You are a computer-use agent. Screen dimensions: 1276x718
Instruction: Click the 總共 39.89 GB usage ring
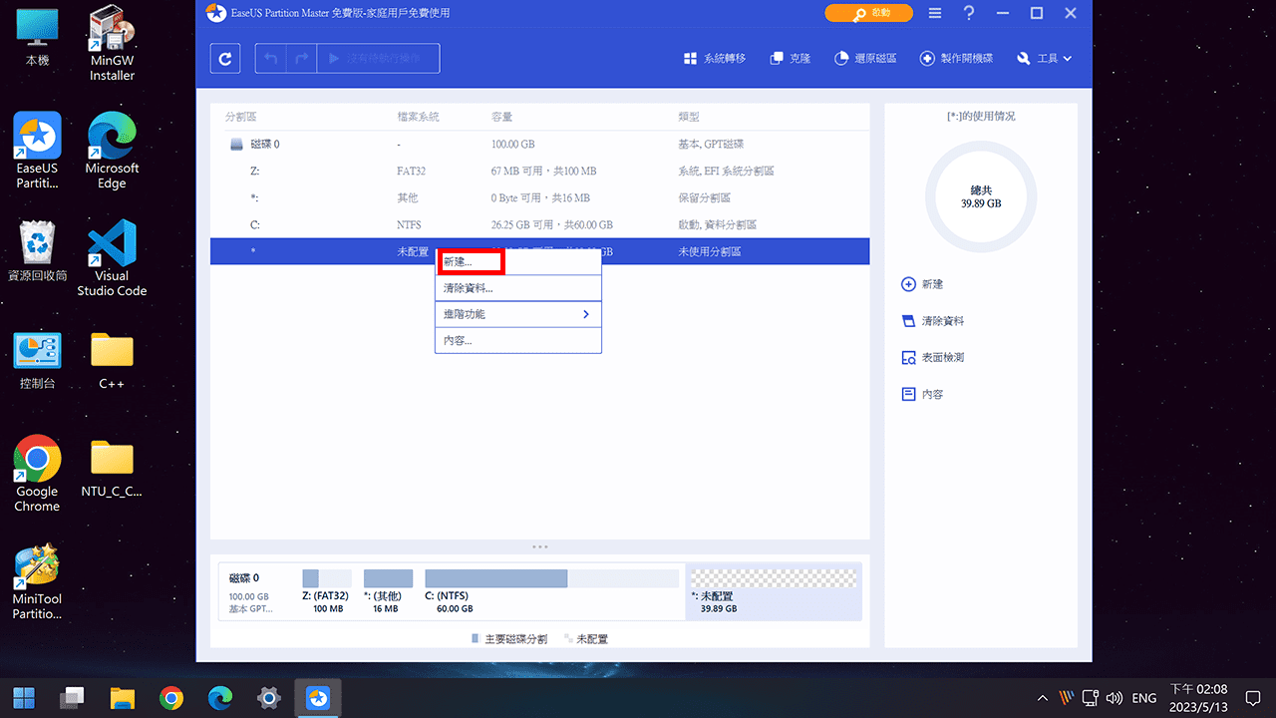coord(980,197)
